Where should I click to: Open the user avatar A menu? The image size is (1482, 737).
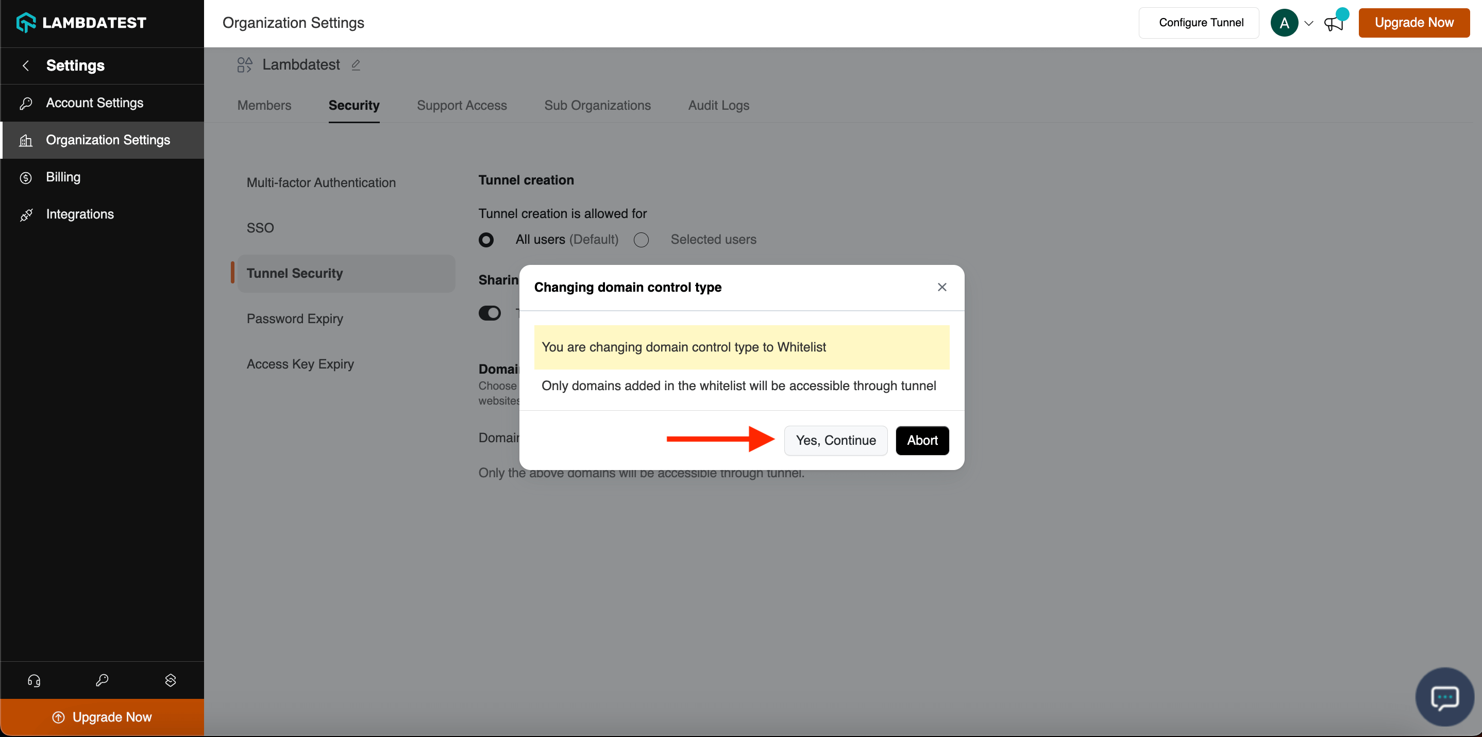(1284, 24)
